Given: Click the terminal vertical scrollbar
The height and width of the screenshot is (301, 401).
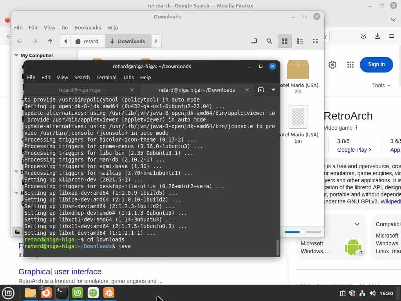Looking at the screenshot, I should point(278,248).
